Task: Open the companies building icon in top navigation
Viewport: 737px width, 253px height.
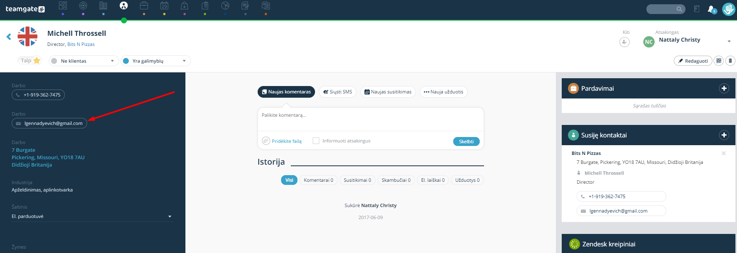Action: [x=103, y=5]
